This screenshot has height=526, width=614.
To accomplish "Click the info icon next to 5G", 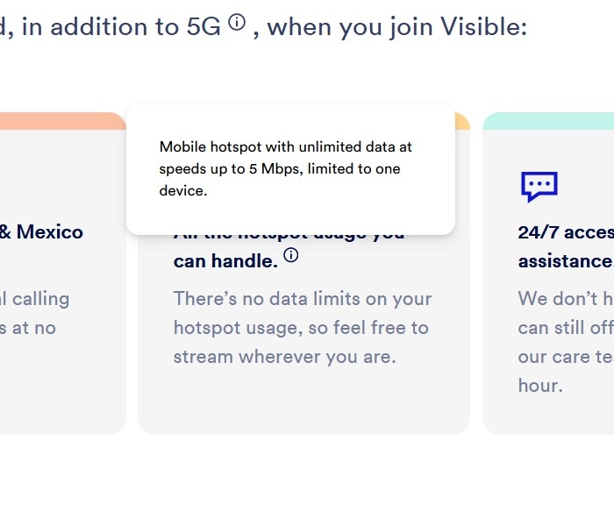I will [x=237, y=22].
